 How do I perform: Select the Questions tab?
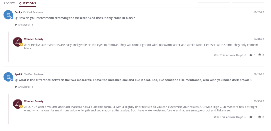28,3
